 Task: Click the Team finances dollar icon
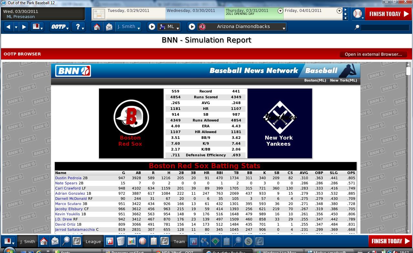tap(248, 241)
